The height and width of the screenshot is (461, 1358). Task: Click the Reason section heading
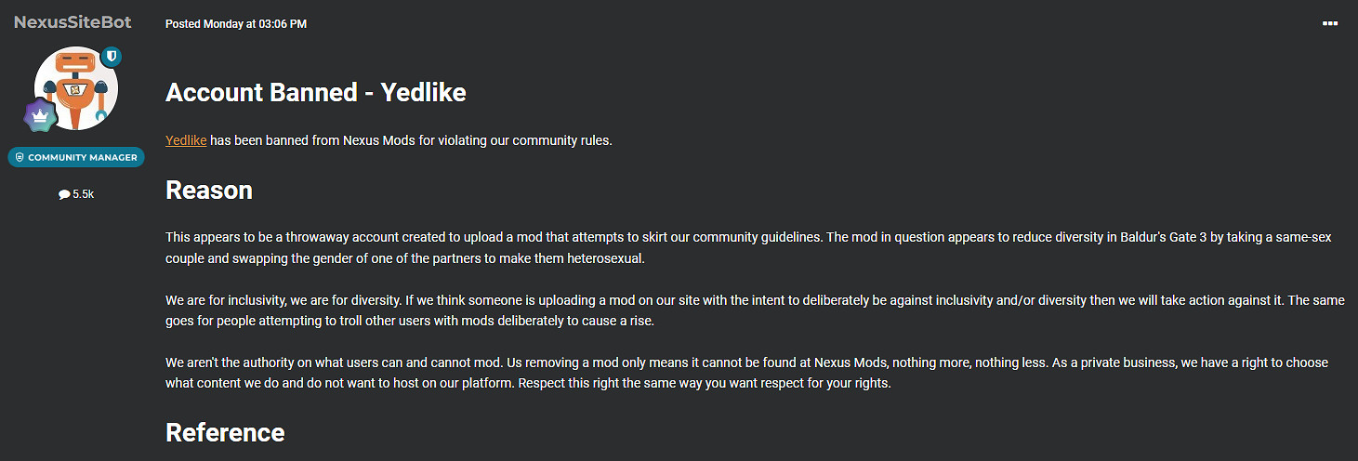[x=208, y=190]
